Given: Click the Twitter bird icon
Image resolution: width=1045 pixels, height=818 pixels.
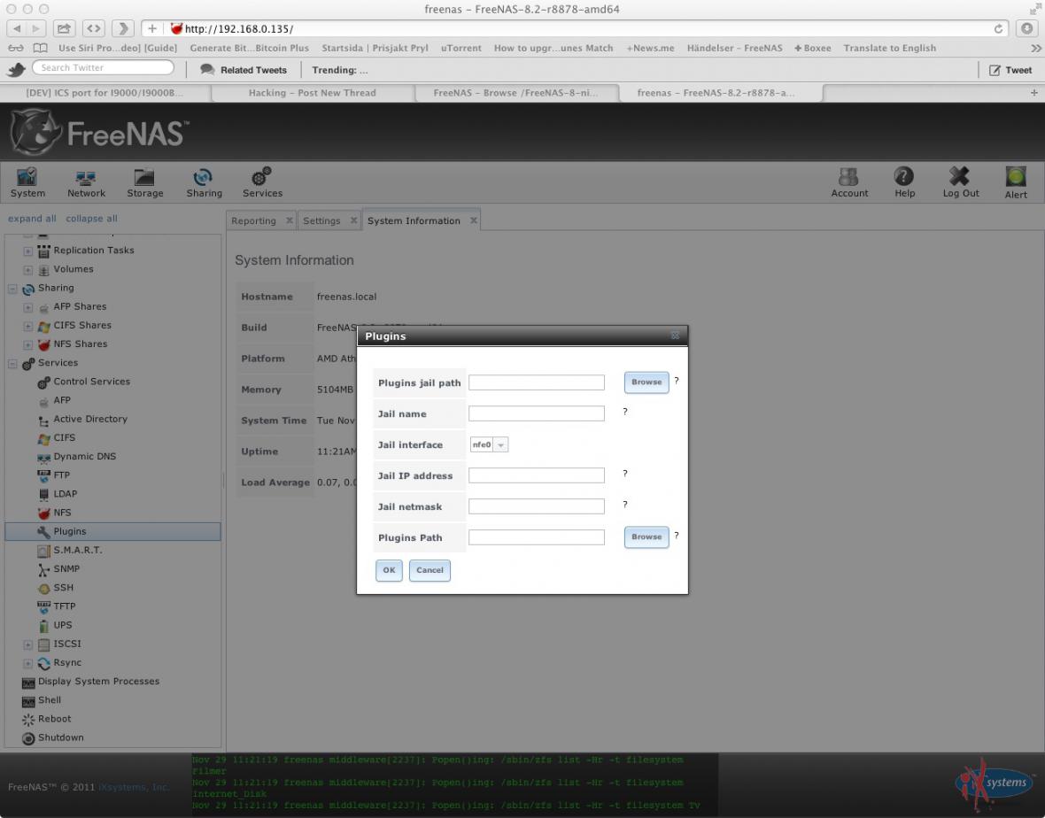Looking at the screenshot, I should (x=16, y=69).
